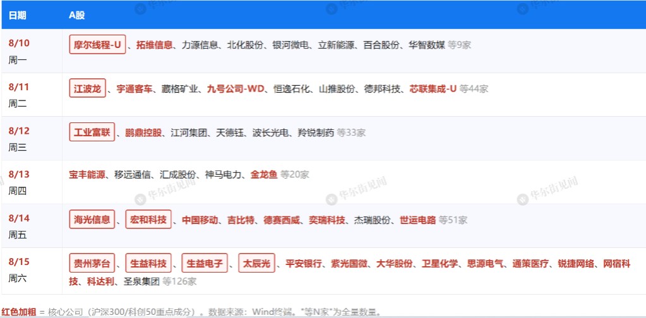Select 大华股份 stock name
Image resolution: width=646 pixels, height=318 pixels.
[x=394, y=264]
